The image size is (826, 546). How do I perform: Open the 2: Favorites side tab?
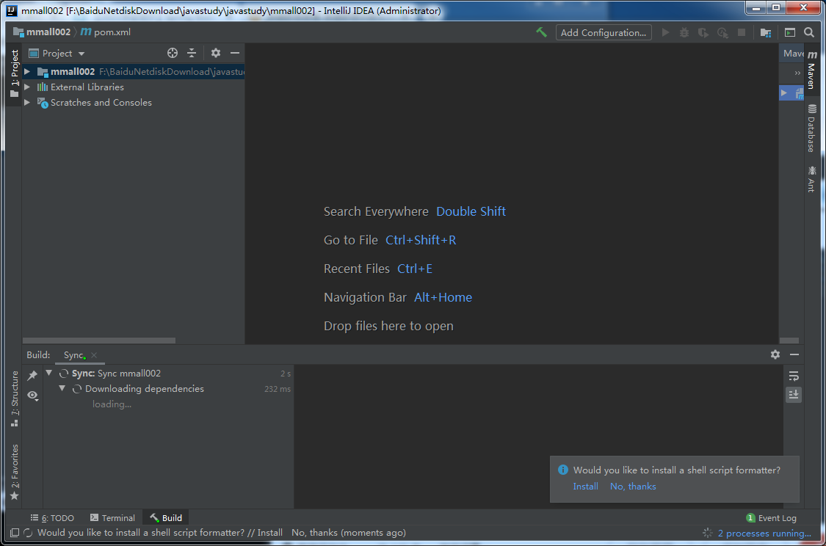pyautogui.click(x=14, y=472)
